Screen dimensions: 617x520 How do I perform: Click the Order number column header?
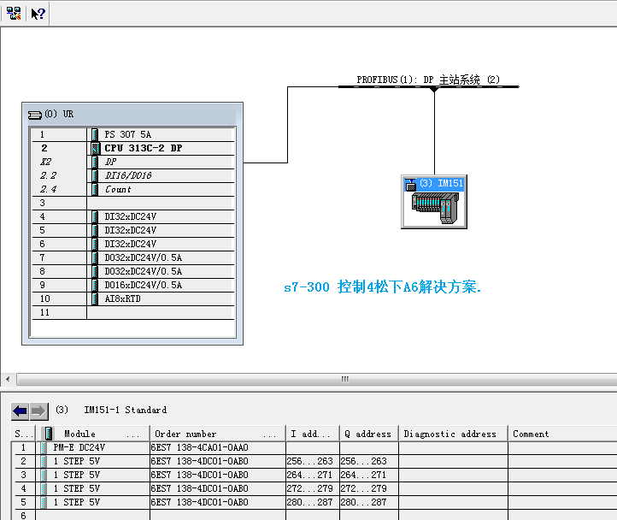click(214, 434)
